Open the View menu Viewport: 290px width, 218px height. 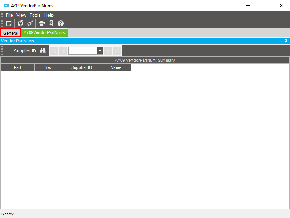[x=21, y=15]
